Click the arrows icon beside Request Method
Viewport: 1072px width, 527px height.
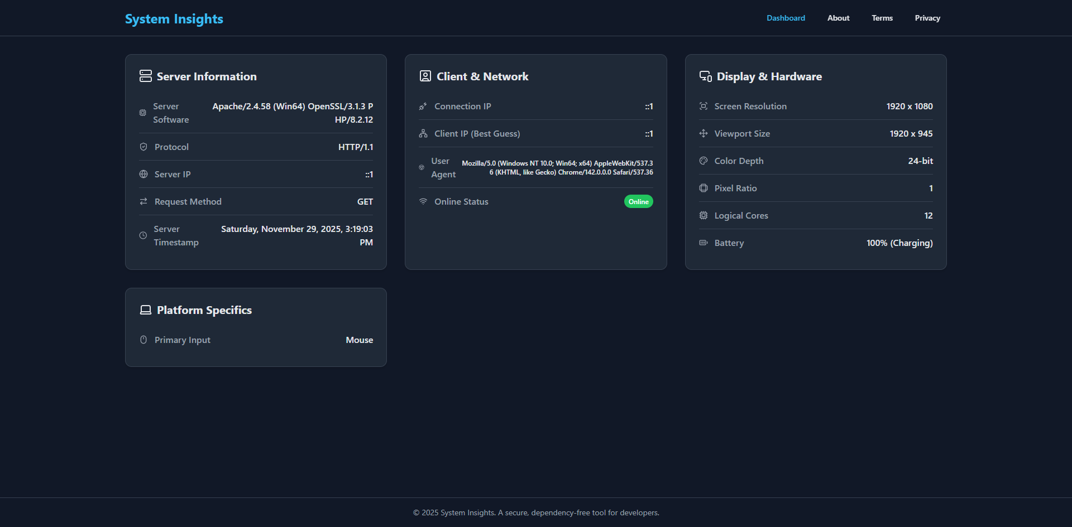pos(143,201)
